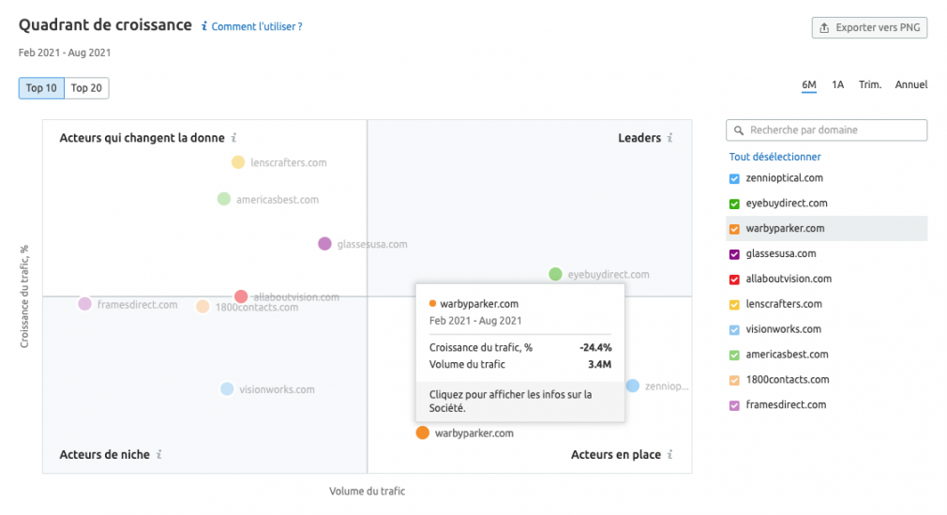This screenshot has width=947, height=515.
Task: Uncheck the glassesusa.com checkbox
Action: click(x=734, y=254)
